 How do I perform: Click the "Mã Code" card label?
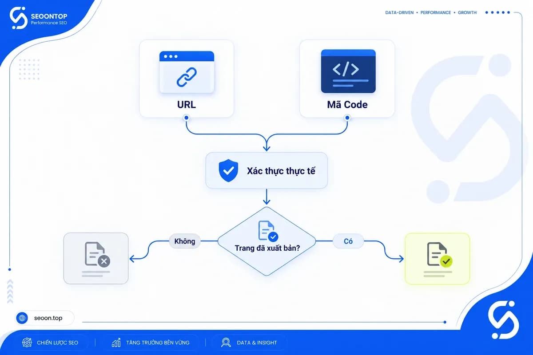[347, 105]
